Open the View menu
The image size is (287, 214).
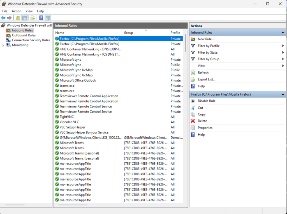pyautogui.click(x=29, y=11)
